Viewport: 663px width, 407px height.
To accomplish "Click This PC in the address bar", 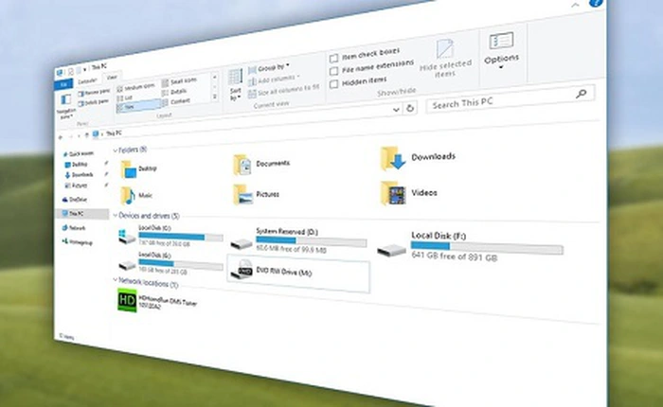I will pyautogui.click(x=114, y=133).
